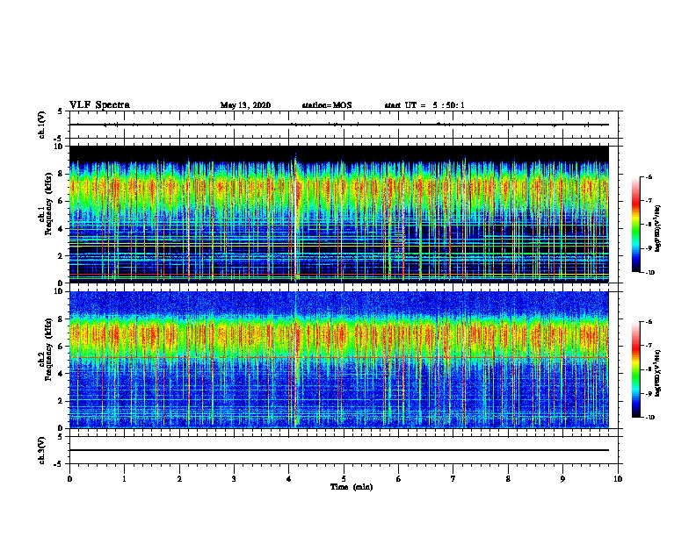
Task: Click time axis tick label "4"
Action: pyautogui.click(x=288, y=479)
